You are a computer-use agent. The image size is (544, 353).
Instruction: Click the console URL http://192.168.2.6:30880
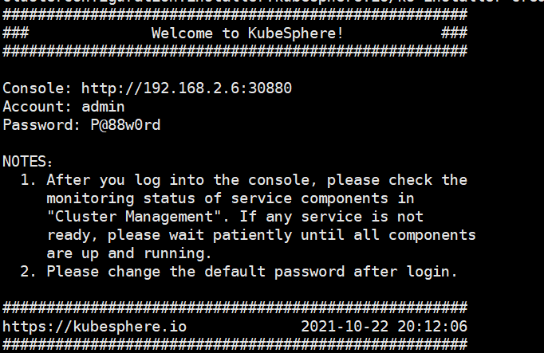pos(187,88)
